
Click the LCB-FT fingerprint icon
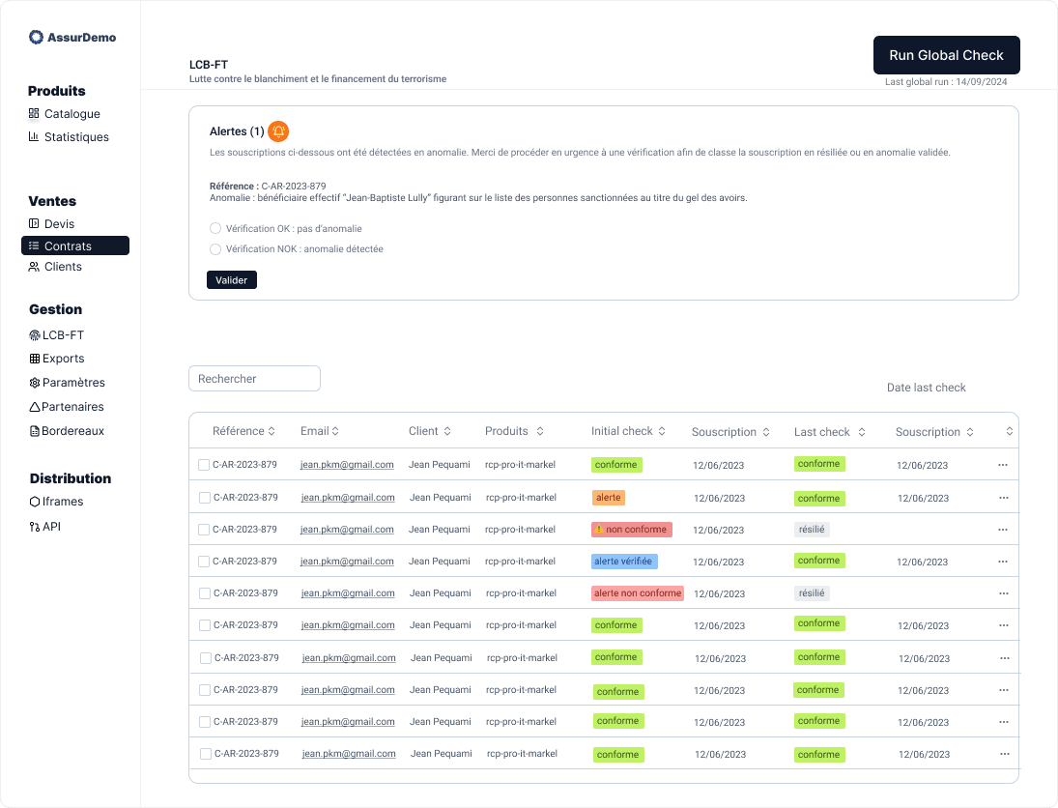click(35, 335)
